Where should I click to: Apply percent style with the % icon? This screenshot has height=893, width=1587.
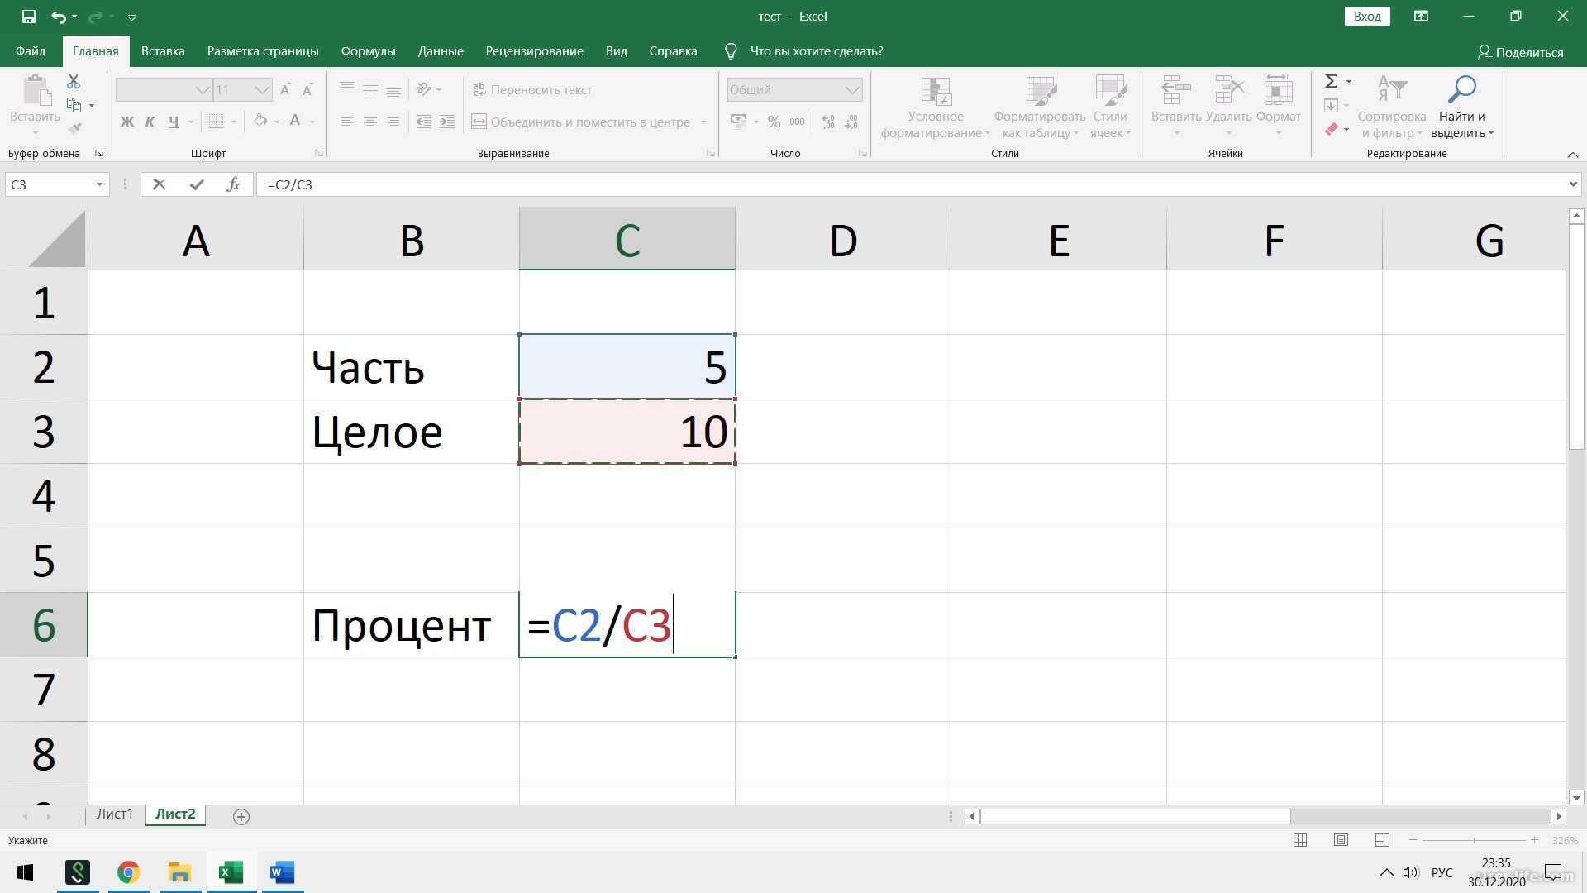click(x=774, y=122)
